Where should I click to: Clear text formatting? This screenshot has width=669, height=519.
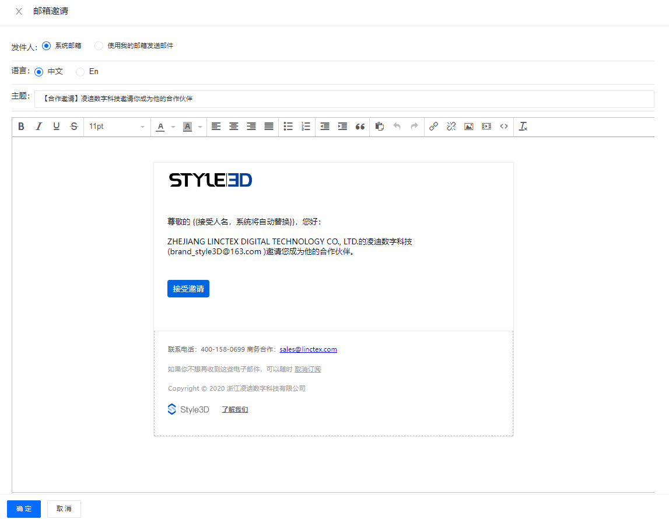click(x=523, y=126)
